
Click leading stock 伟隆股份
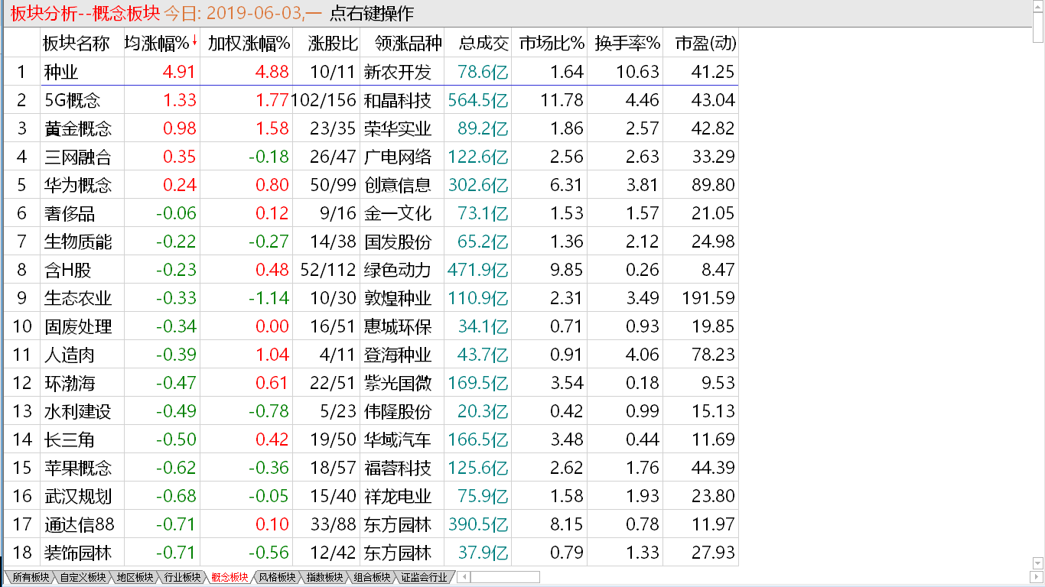(x=398, y=411)
